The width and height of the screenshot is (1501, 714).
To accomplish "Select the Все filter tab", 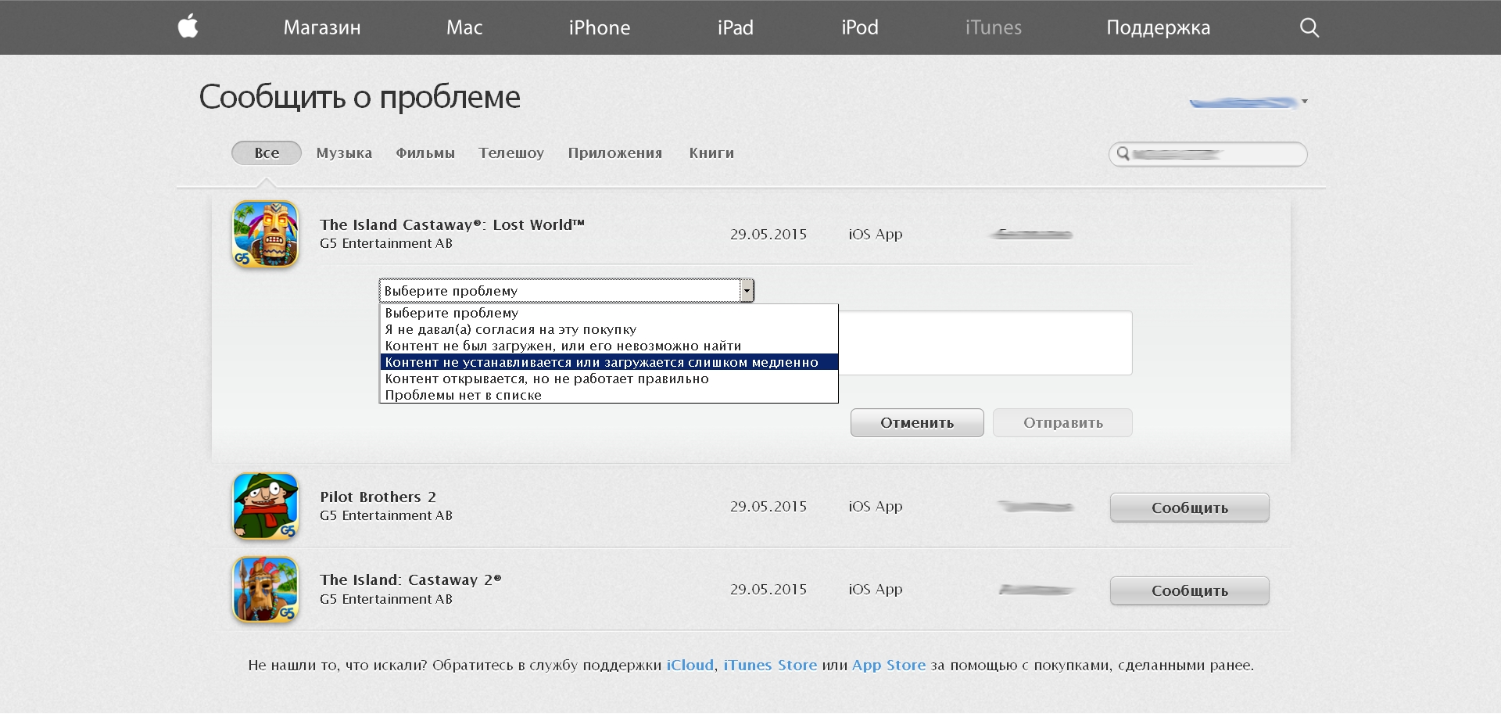I will [x=267, y=153].
